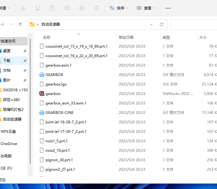The image size is (217, 189).
Task: Select WPS云盘 in navigation pane
Action: [8, 131]
